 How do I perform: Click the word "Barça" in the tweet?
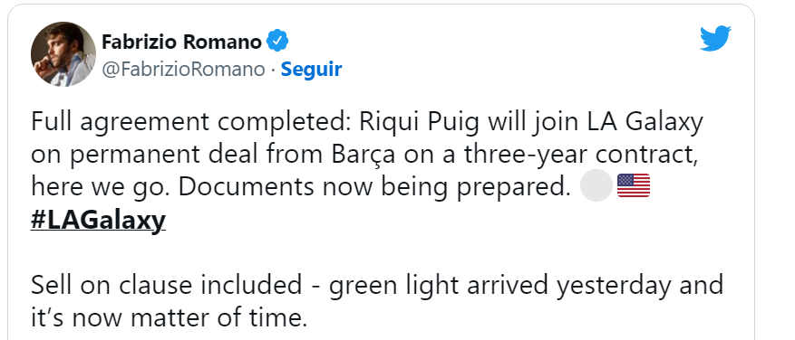coord(364,155)
